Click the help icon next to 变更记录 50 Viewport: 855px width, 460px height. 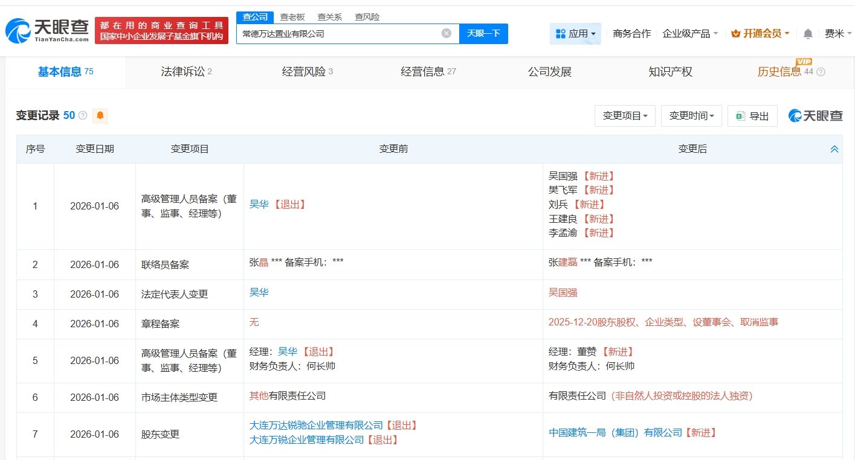point(83,115)
